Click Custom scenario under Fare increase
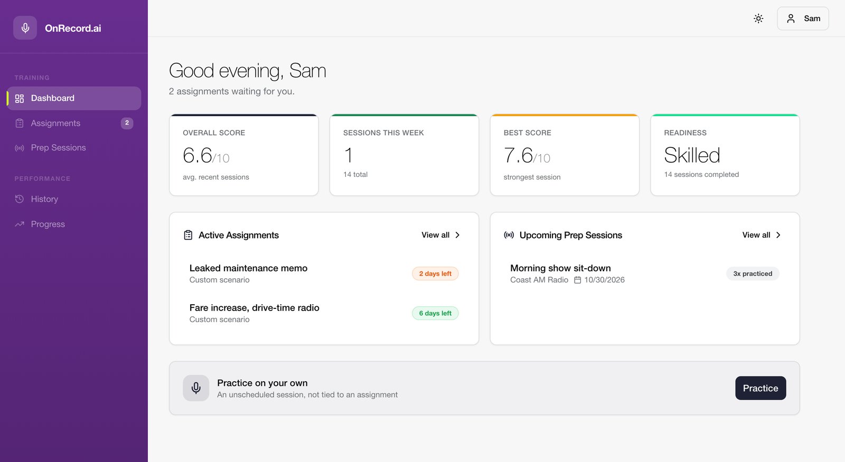The height and width of the screenshot is (462, 845). point(220,319)
